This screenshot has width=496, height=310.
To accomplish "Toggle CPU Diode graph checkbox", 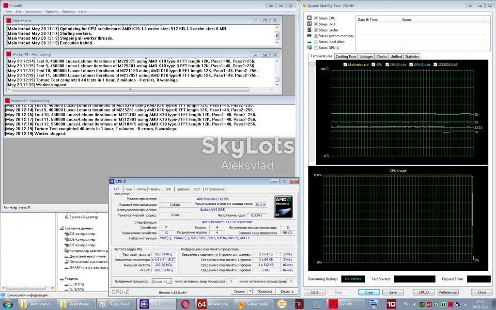I will tap(387, 64).
